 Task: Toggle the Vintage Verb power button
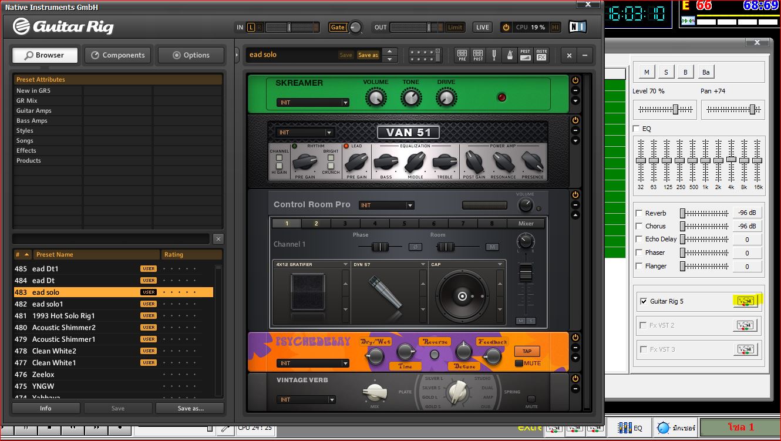pyautogui.click(x=575, y=379)
